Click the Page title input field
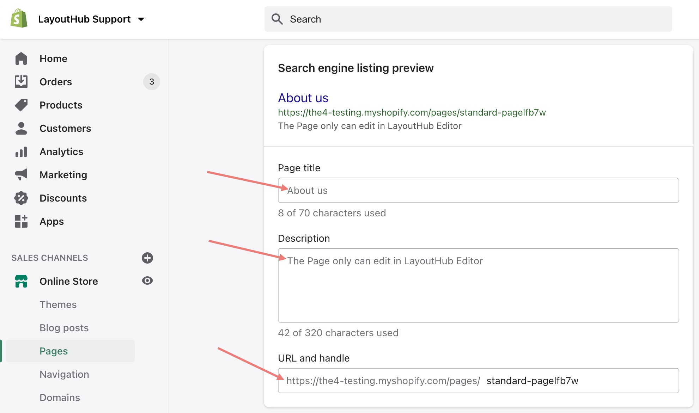Image resolution: width=699 pixels, height=413 pixels. pyautogui.click(x=478, y=190)
